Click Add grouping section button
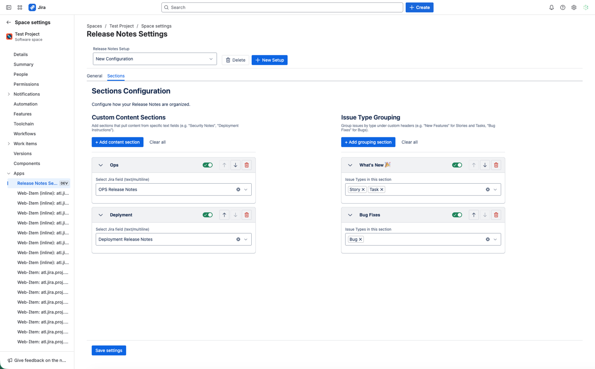 368,142
